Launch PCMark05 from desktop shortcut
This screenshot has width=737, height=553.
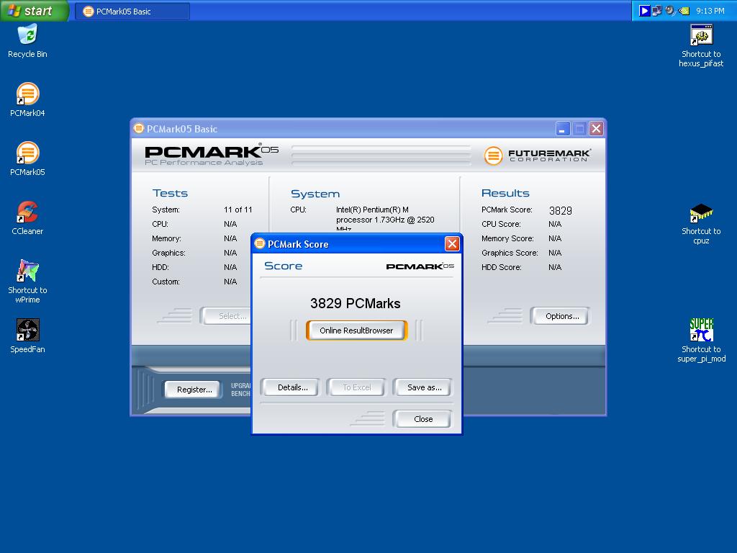point(28,153)
